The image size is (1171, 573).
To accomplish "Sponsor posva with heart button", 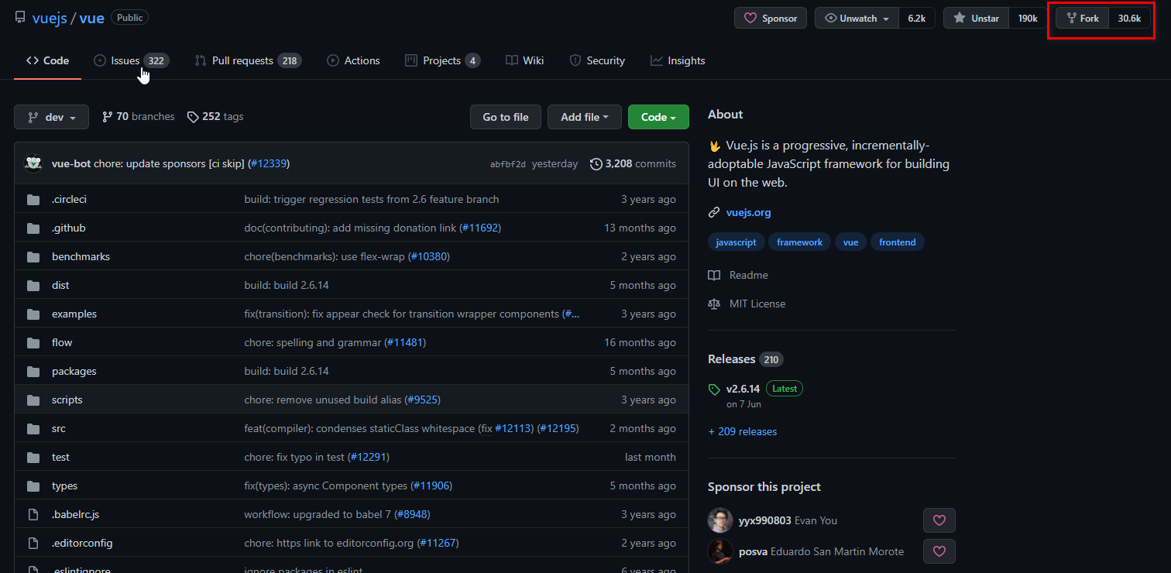I will [939, 551].
